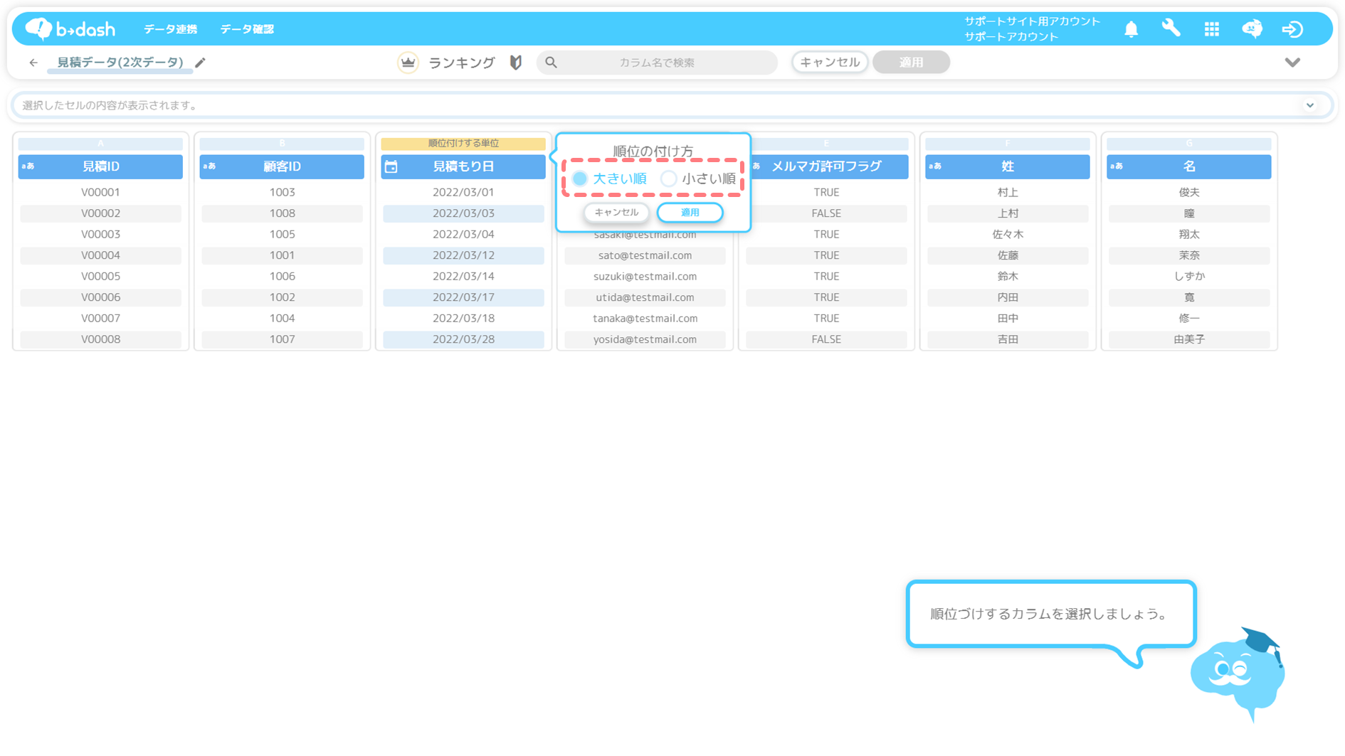Expand the toolbar chevron at far right

coord(1292,63)
